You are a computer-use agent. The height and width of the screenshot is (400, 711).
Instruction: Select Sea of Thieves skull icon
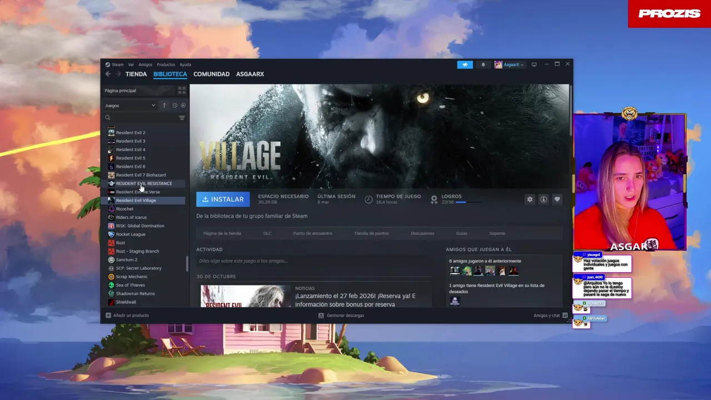111,285
